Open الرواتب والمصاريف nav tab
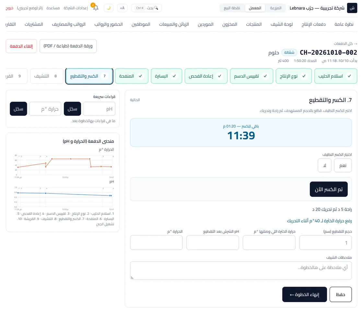The height and width of the screenshot is (310, 363). pos(68,24)
